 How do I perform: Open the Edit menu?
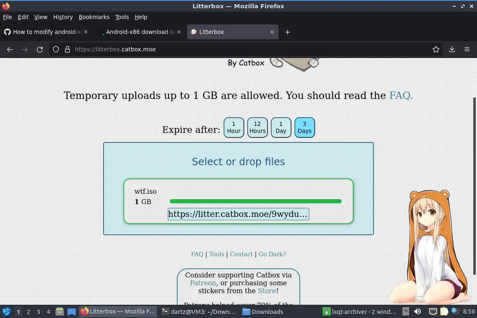point(23,17)
